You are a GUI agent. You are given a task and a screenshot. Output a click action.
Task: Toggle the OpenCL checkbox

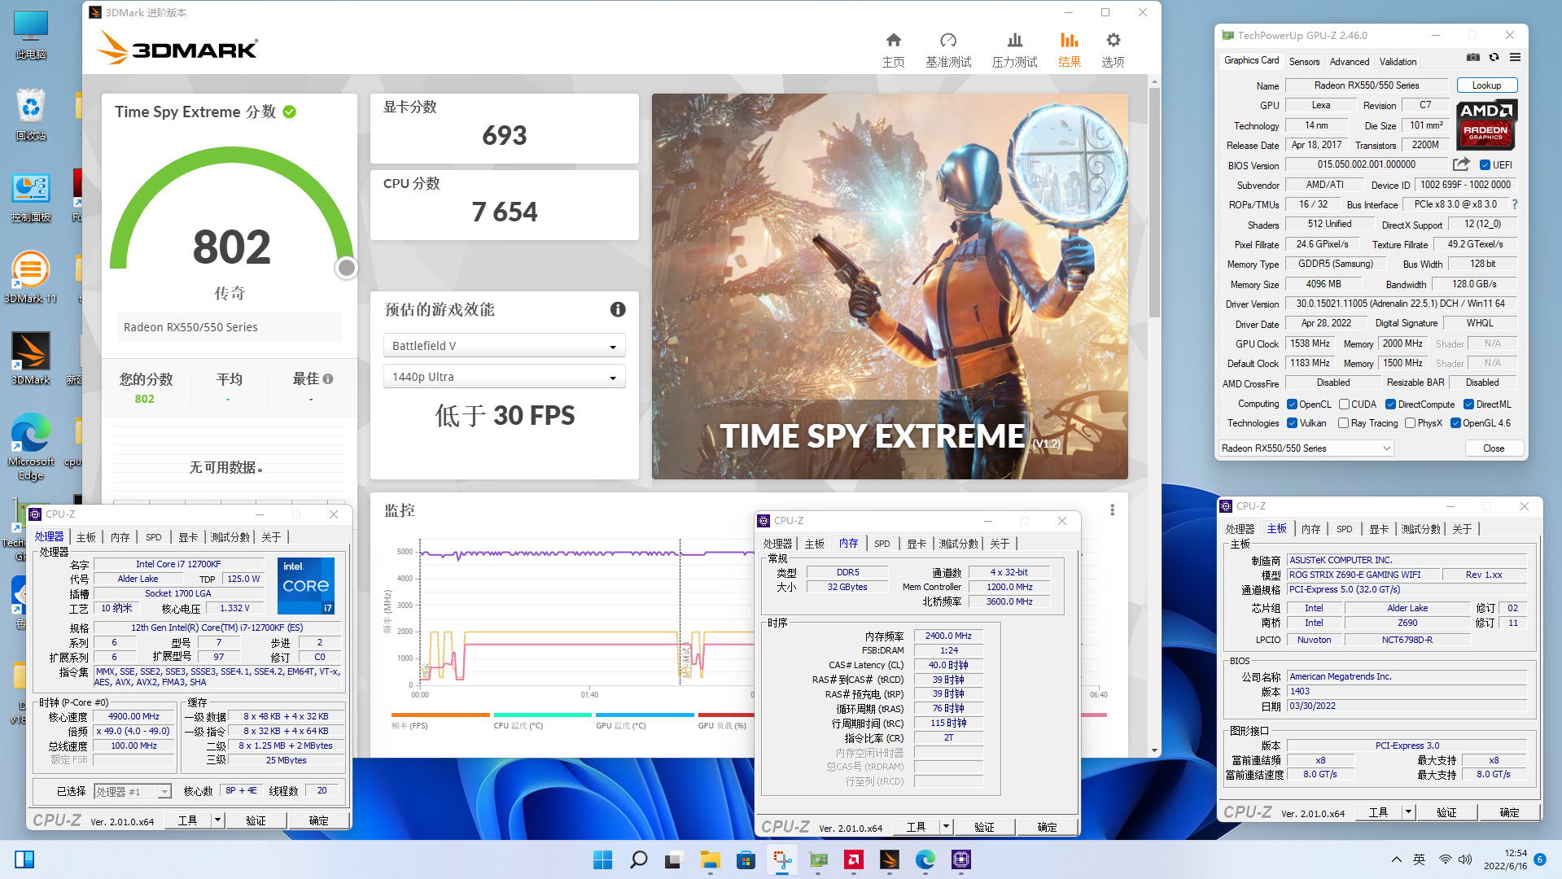click(x=1292, y=405)
